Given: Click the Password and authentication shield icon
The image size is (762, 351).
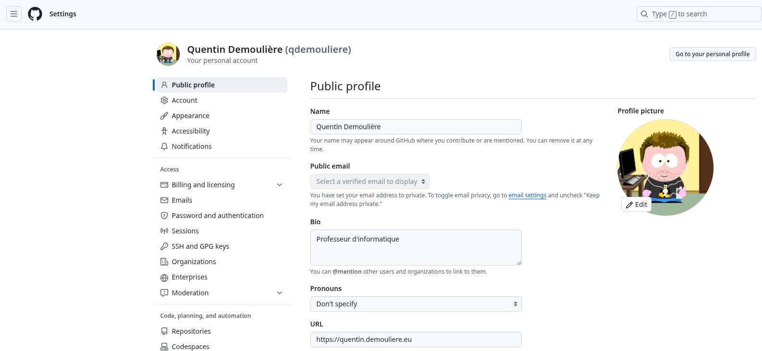Looking at the screenshot, I should click(164, 216).
